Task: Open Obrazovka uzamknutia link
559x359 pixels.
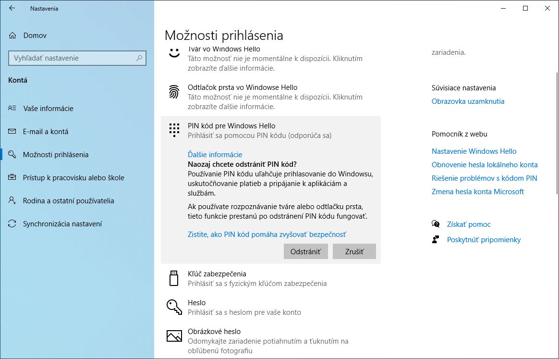Action: point(468,101)
